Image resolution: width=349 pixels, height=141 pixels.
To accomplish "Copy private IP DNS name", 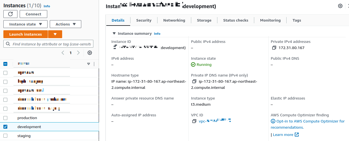I will click(194, 82).
